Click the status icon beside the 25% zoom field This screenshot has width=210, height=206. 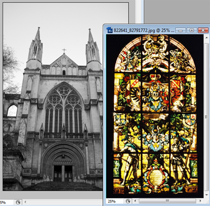click(x=128, y=201)
